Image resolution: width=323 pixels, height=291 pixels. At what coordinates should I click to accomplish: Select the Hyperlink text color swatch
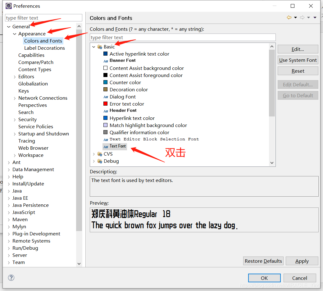coord(106,118)
